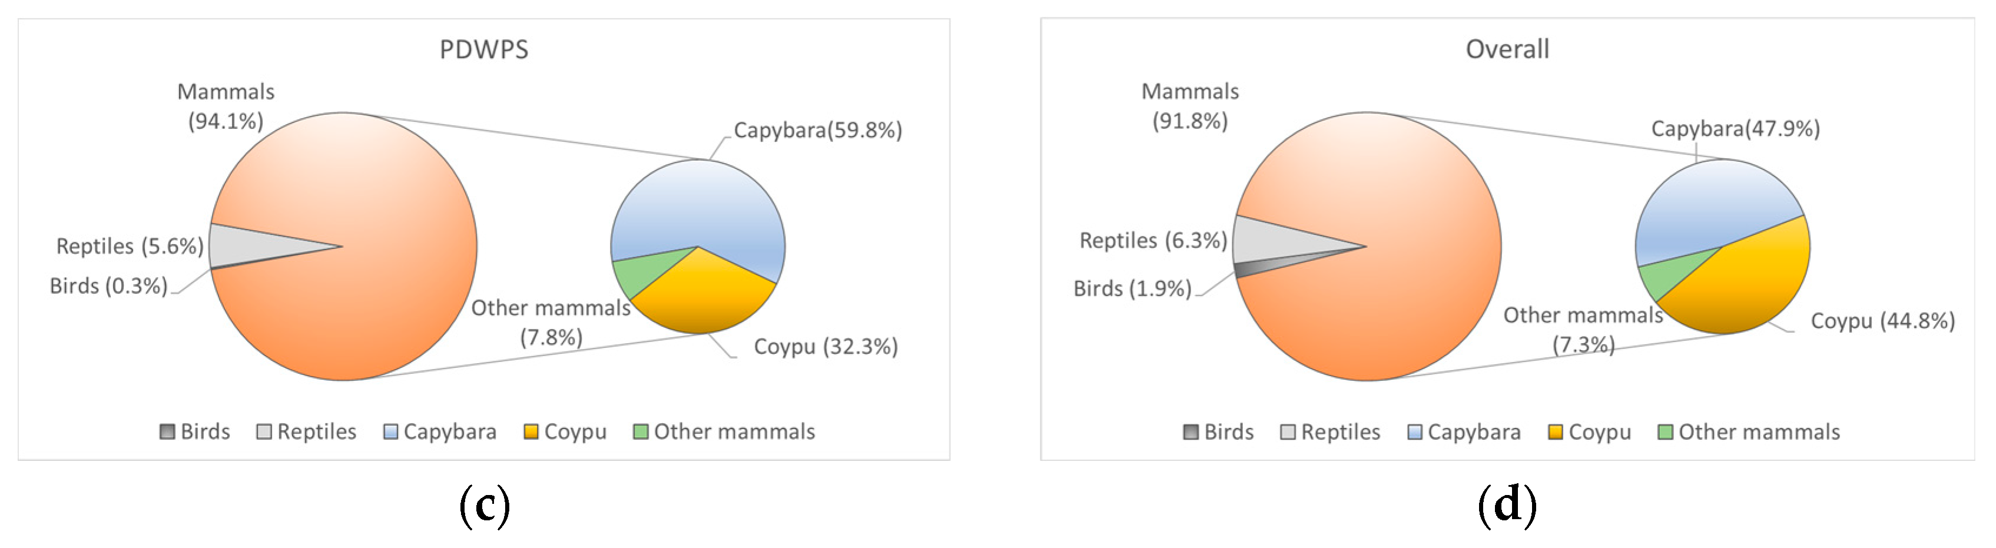Click the Reptiles legend swatch in PDWPS chart
Viewport: 1996px width, 548px height.
pyautogui.click(x=263, y=431)
